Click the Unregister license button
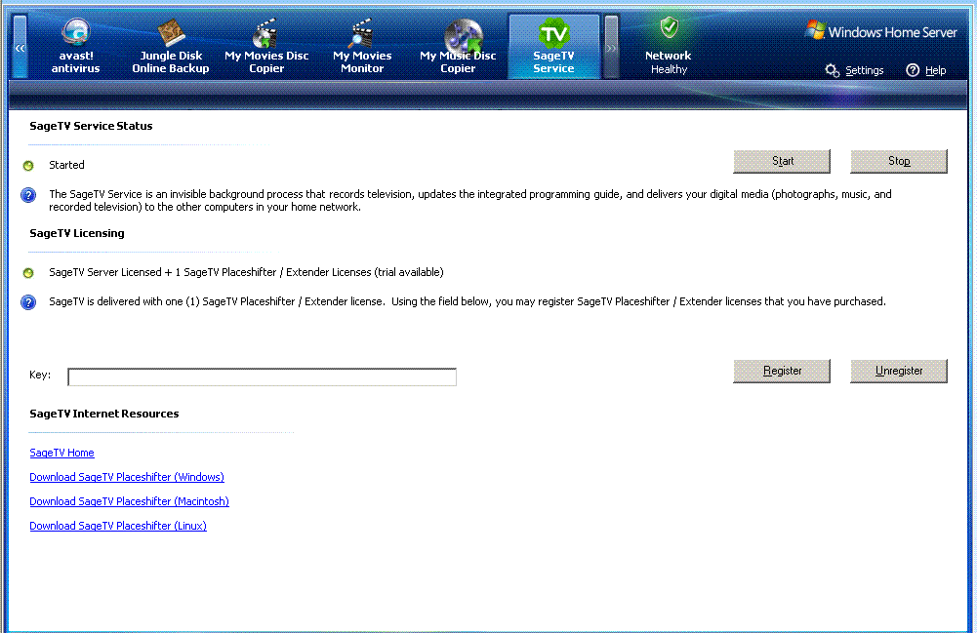This screenshot has width=977, height=633. [899, 371]
